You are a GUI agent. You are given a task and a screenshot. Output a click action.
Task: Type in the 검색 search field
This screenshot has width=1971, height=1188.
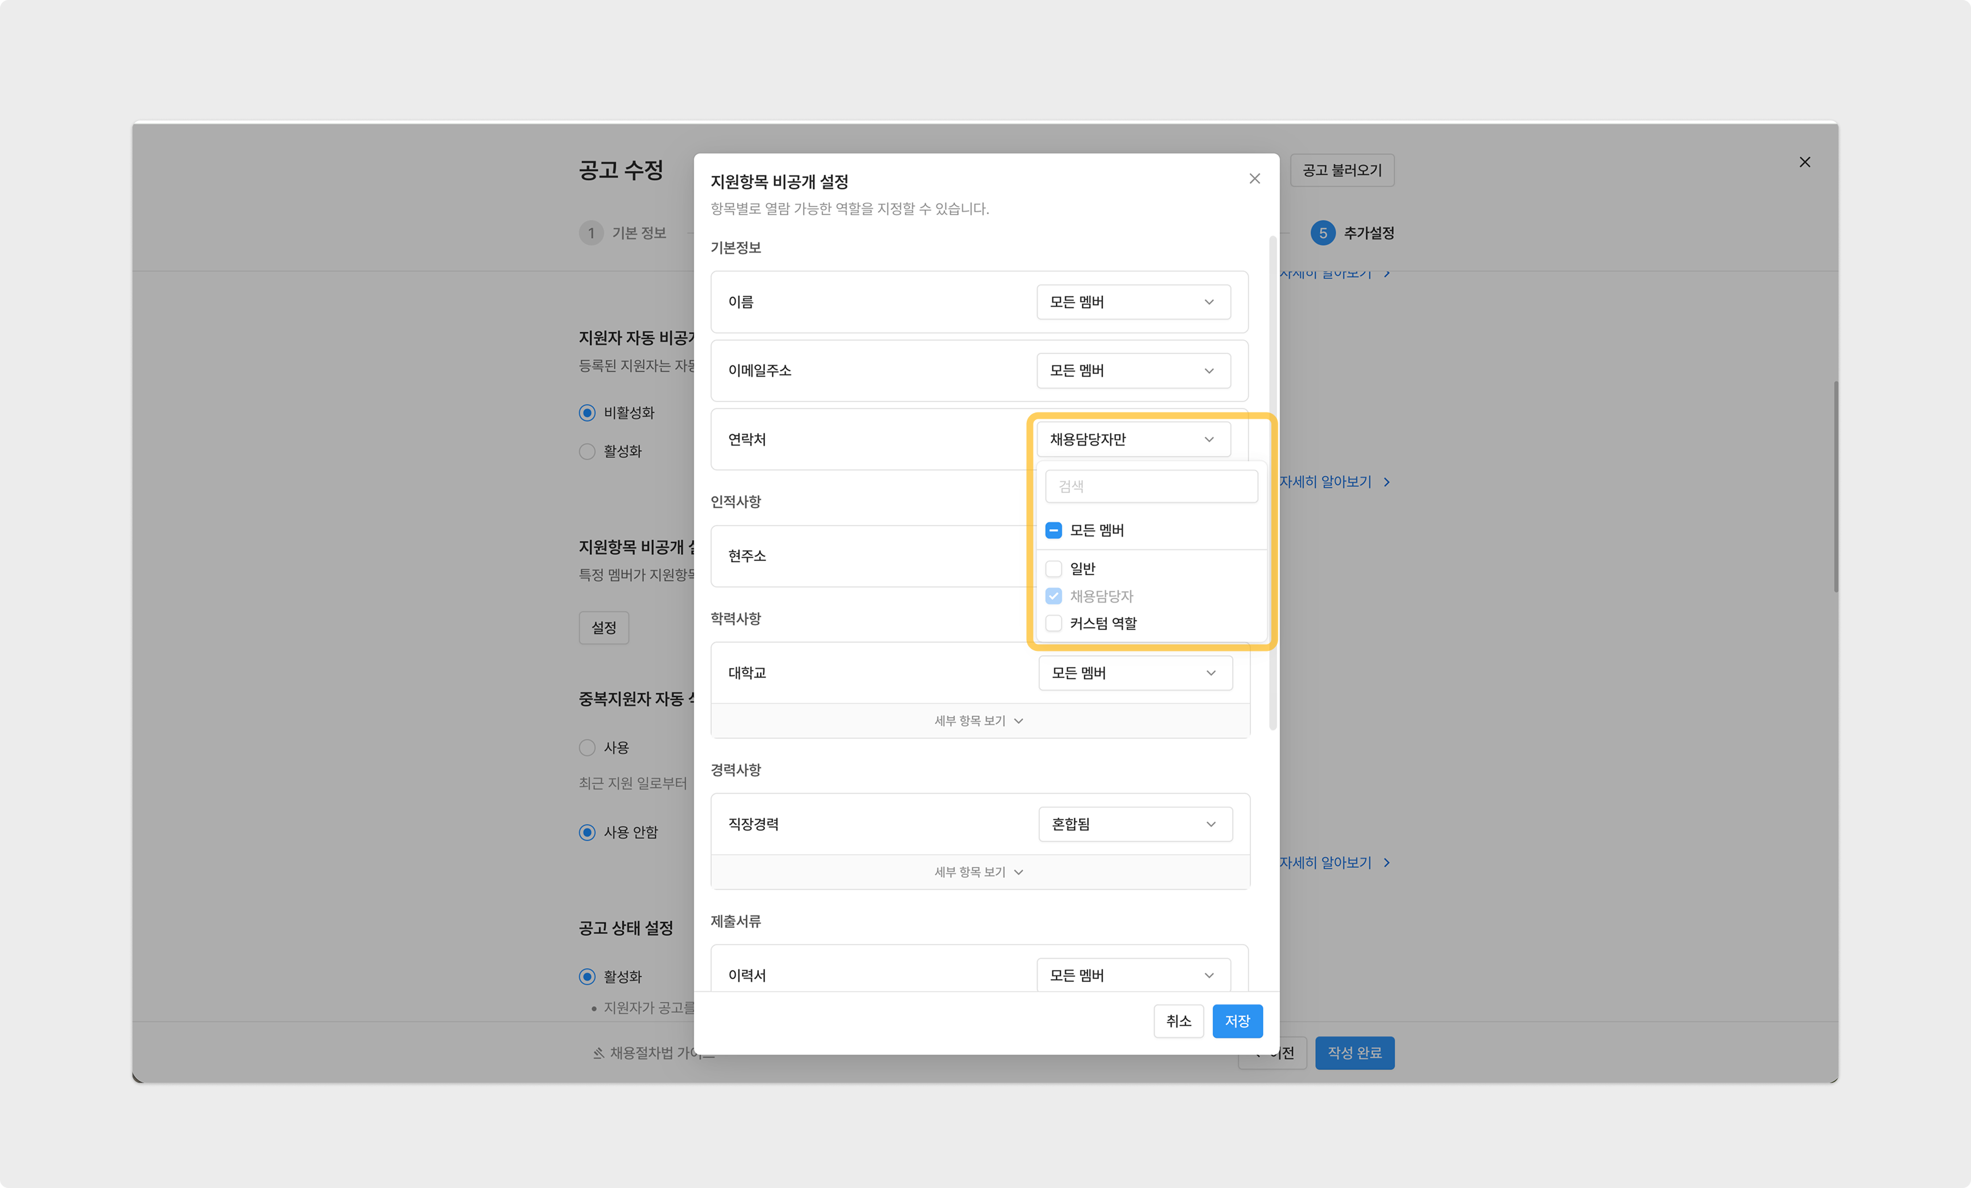pos(1150,486)
